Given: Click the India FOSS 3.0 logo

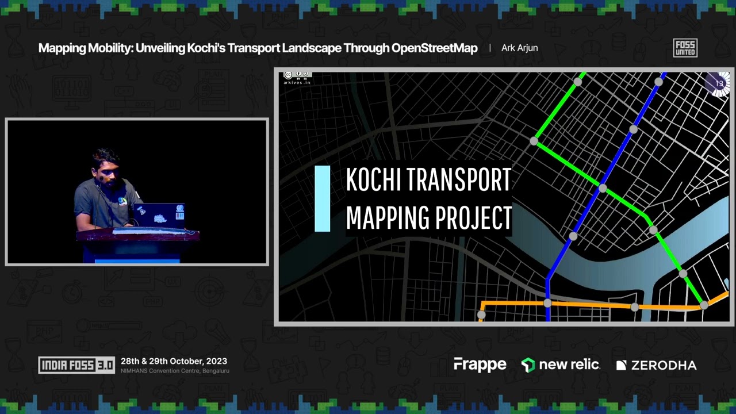Looking at the screenshot, I should (76, 365).
